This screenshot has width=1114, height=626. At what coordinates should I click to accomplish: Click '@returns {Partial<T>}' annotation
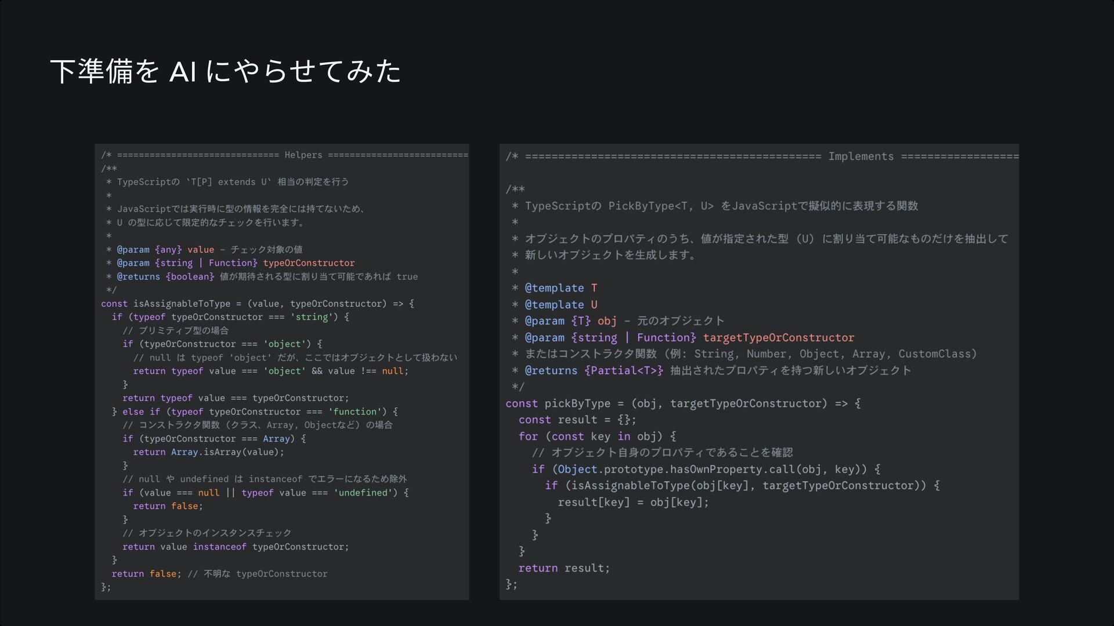pyautogui.click(x=593, y=370)
